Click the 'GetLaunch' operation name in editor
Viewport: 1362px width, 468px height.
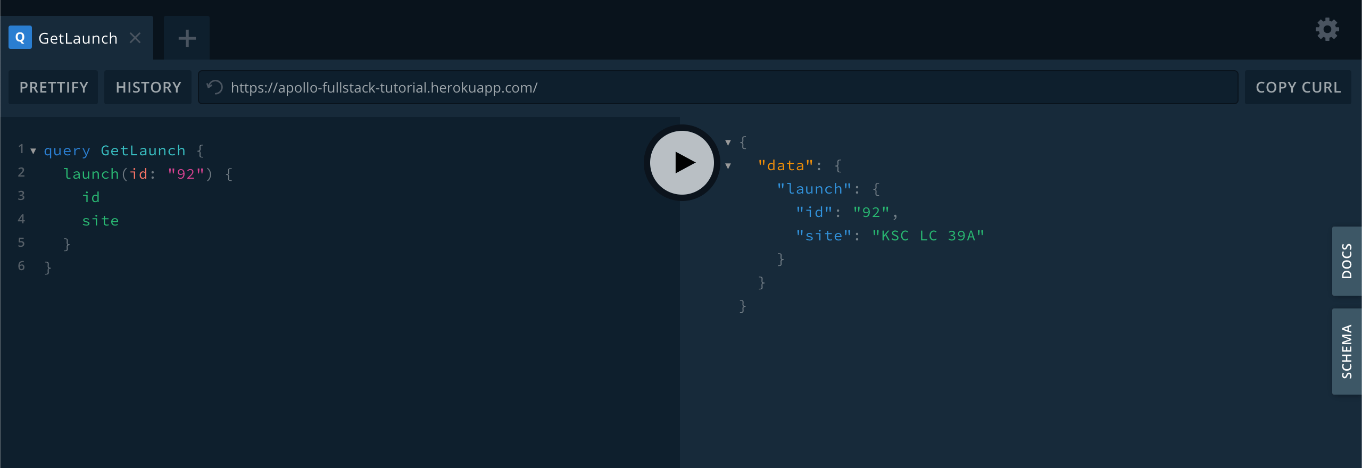coord(143,151)
